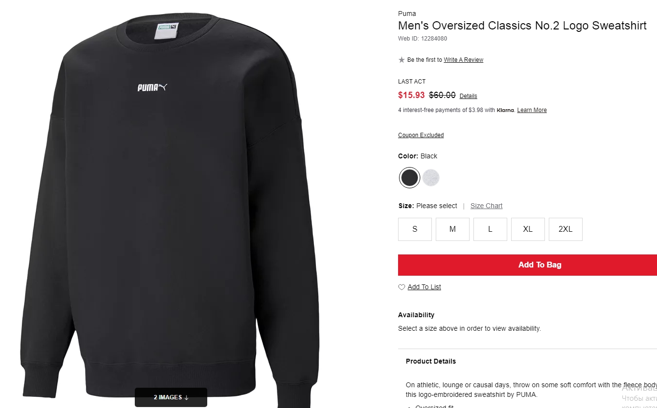Choose size M
This screenshot has width=657, height=408.
coord(453,229)
